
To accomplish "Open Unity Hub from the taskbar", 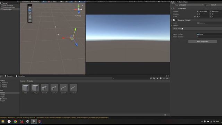I will coord(28,122).
